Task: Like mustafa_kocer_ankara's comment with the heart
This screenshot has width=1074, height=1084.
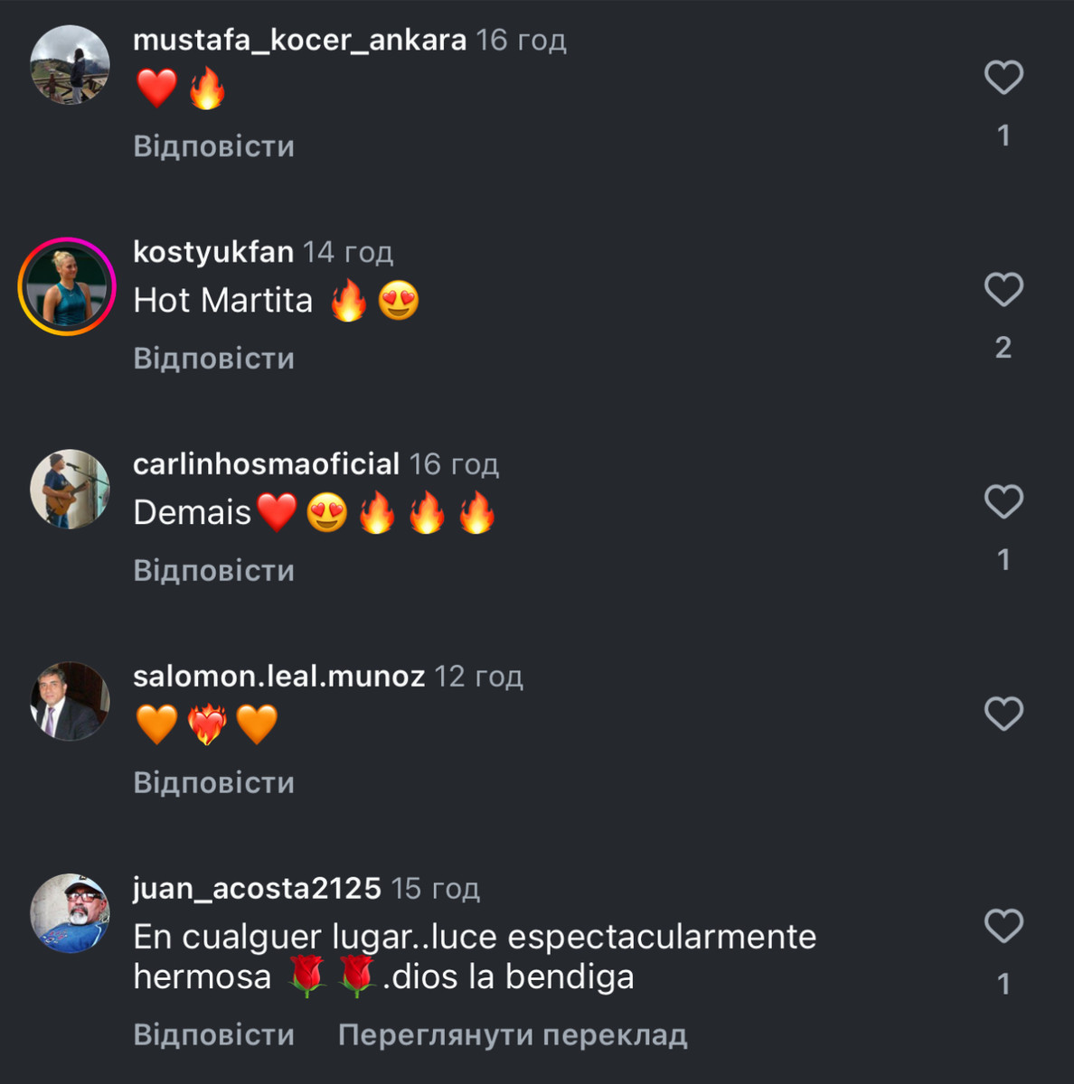Action: tap(1003, 78)
